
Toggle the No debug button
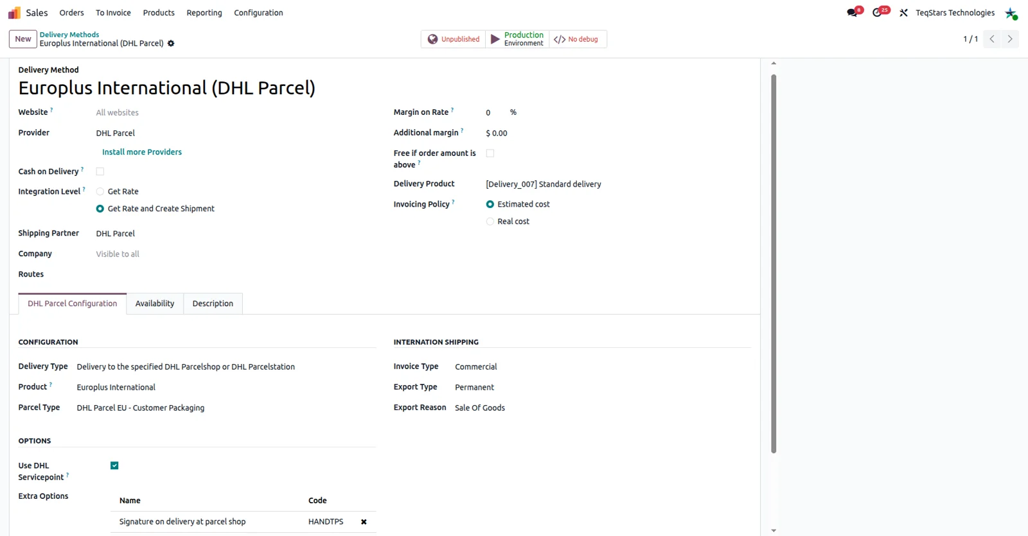pyautogui.click(x=576, y=39)
